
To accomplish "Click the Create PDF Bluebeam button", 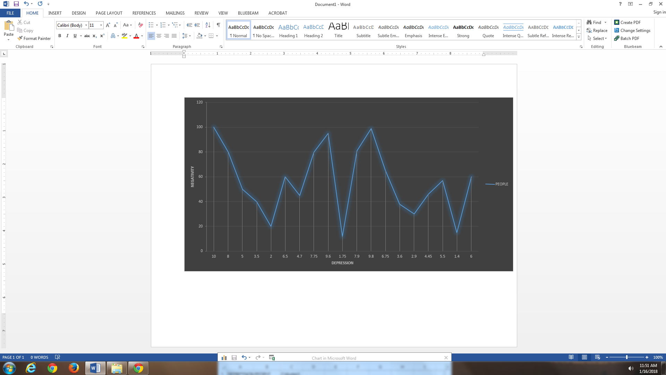I will 627,22.
